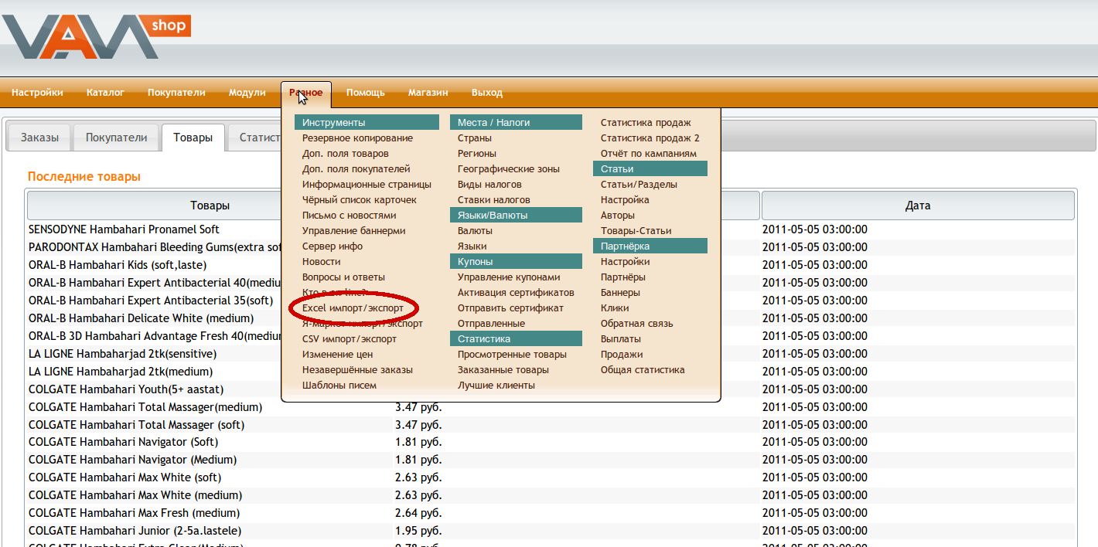The image size is (1098, 547).
Task: Open Письмо с новостями
Action: (x=349, y=216)
